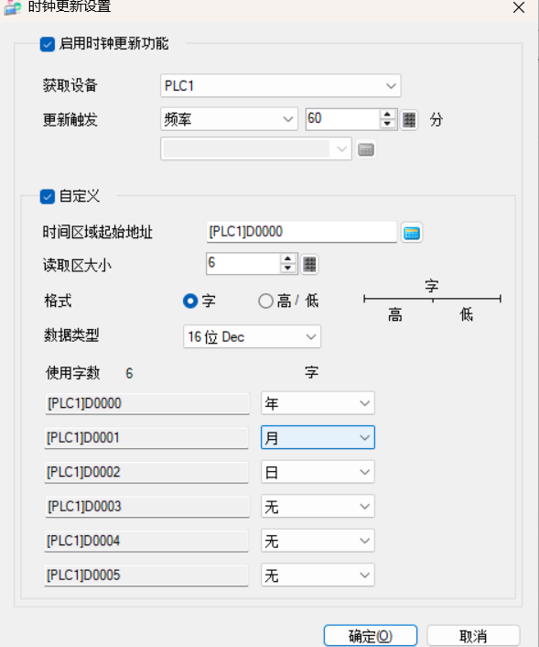This screenshot has width=539, height=647.
Task: Expand the 月 dropdown for D0001
Action: pos(318,437)
